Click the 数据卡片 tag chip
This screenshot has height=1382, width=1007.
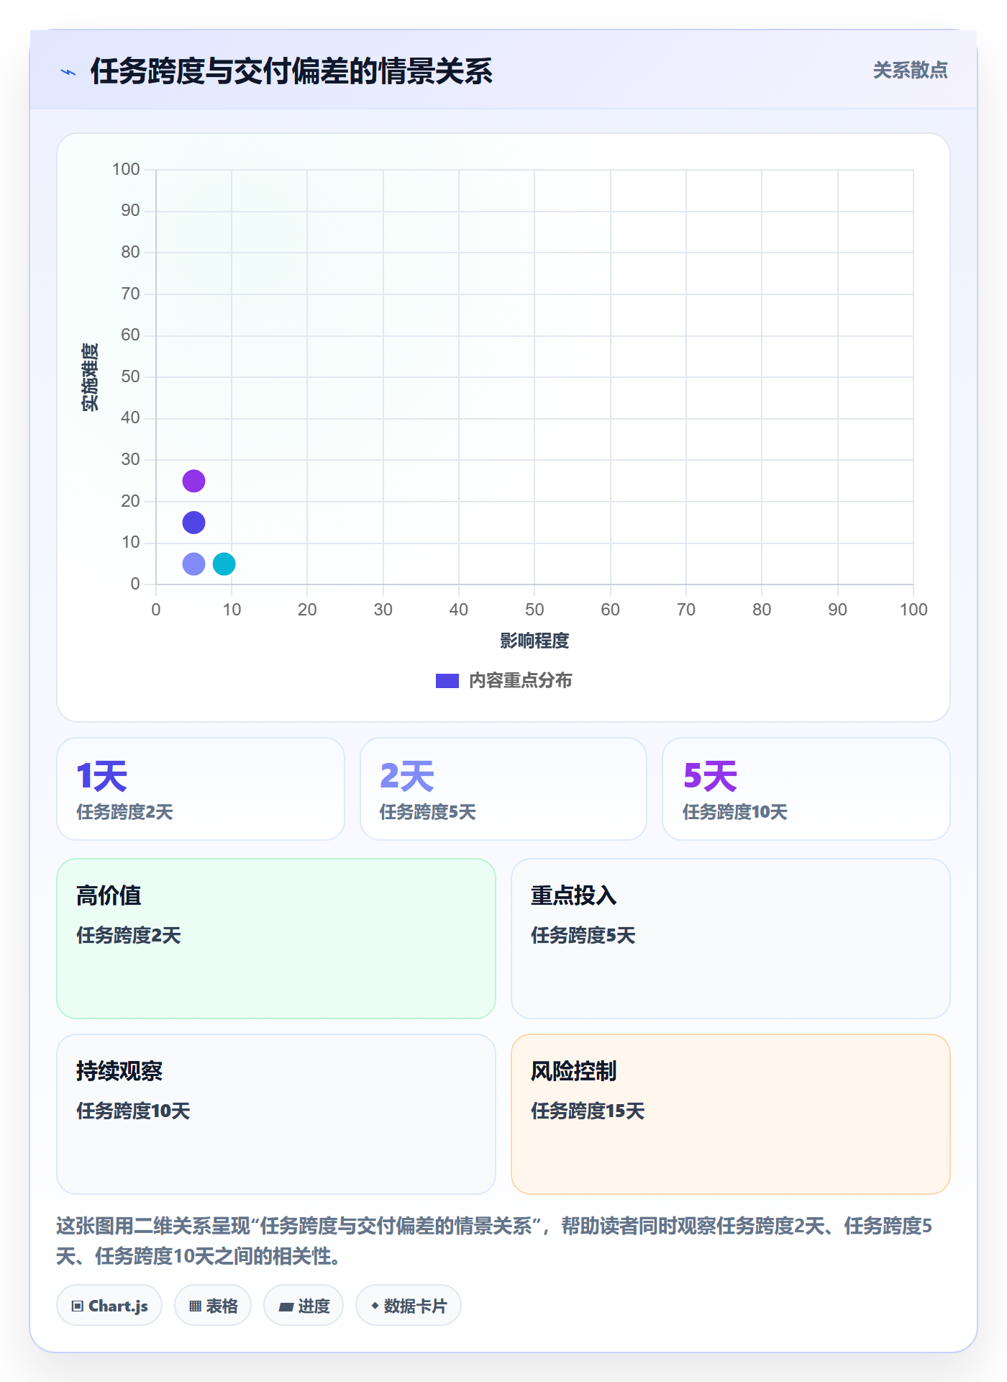coord(409,1306)
